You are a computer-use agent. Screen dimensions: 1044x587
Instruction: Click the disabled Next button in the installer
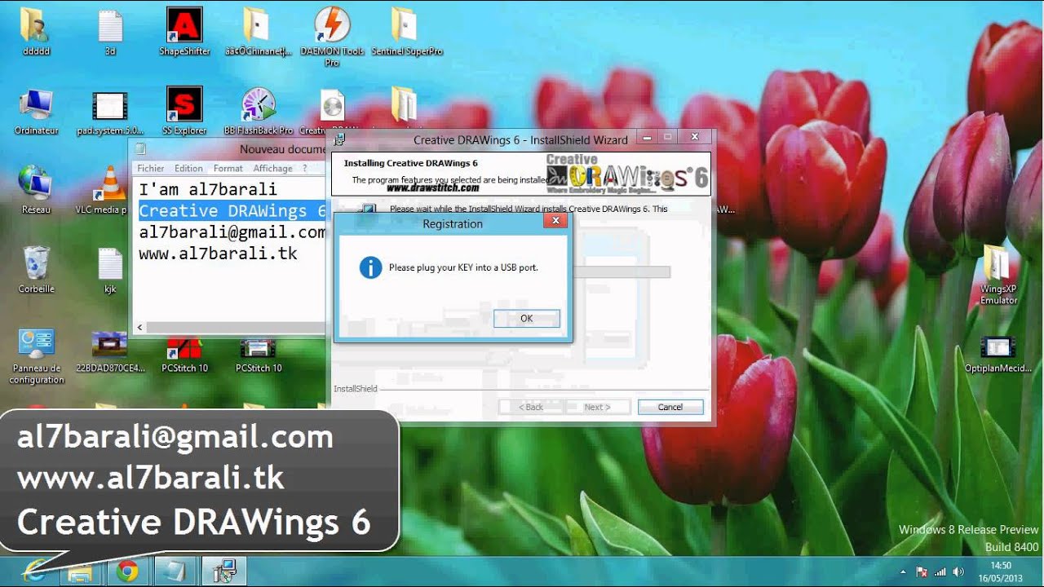(598, 407)
